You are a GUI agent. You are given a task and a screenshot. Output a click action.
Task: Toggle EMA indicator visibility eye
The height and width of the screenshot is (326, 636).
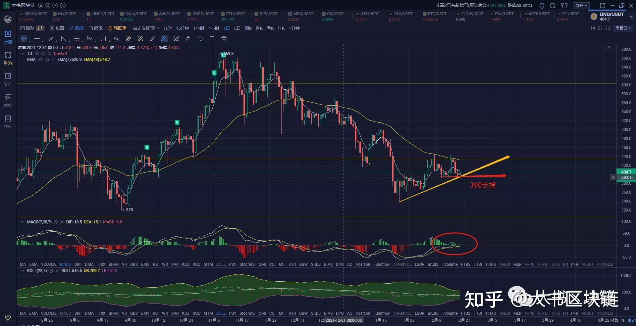(x=40, y=60)
